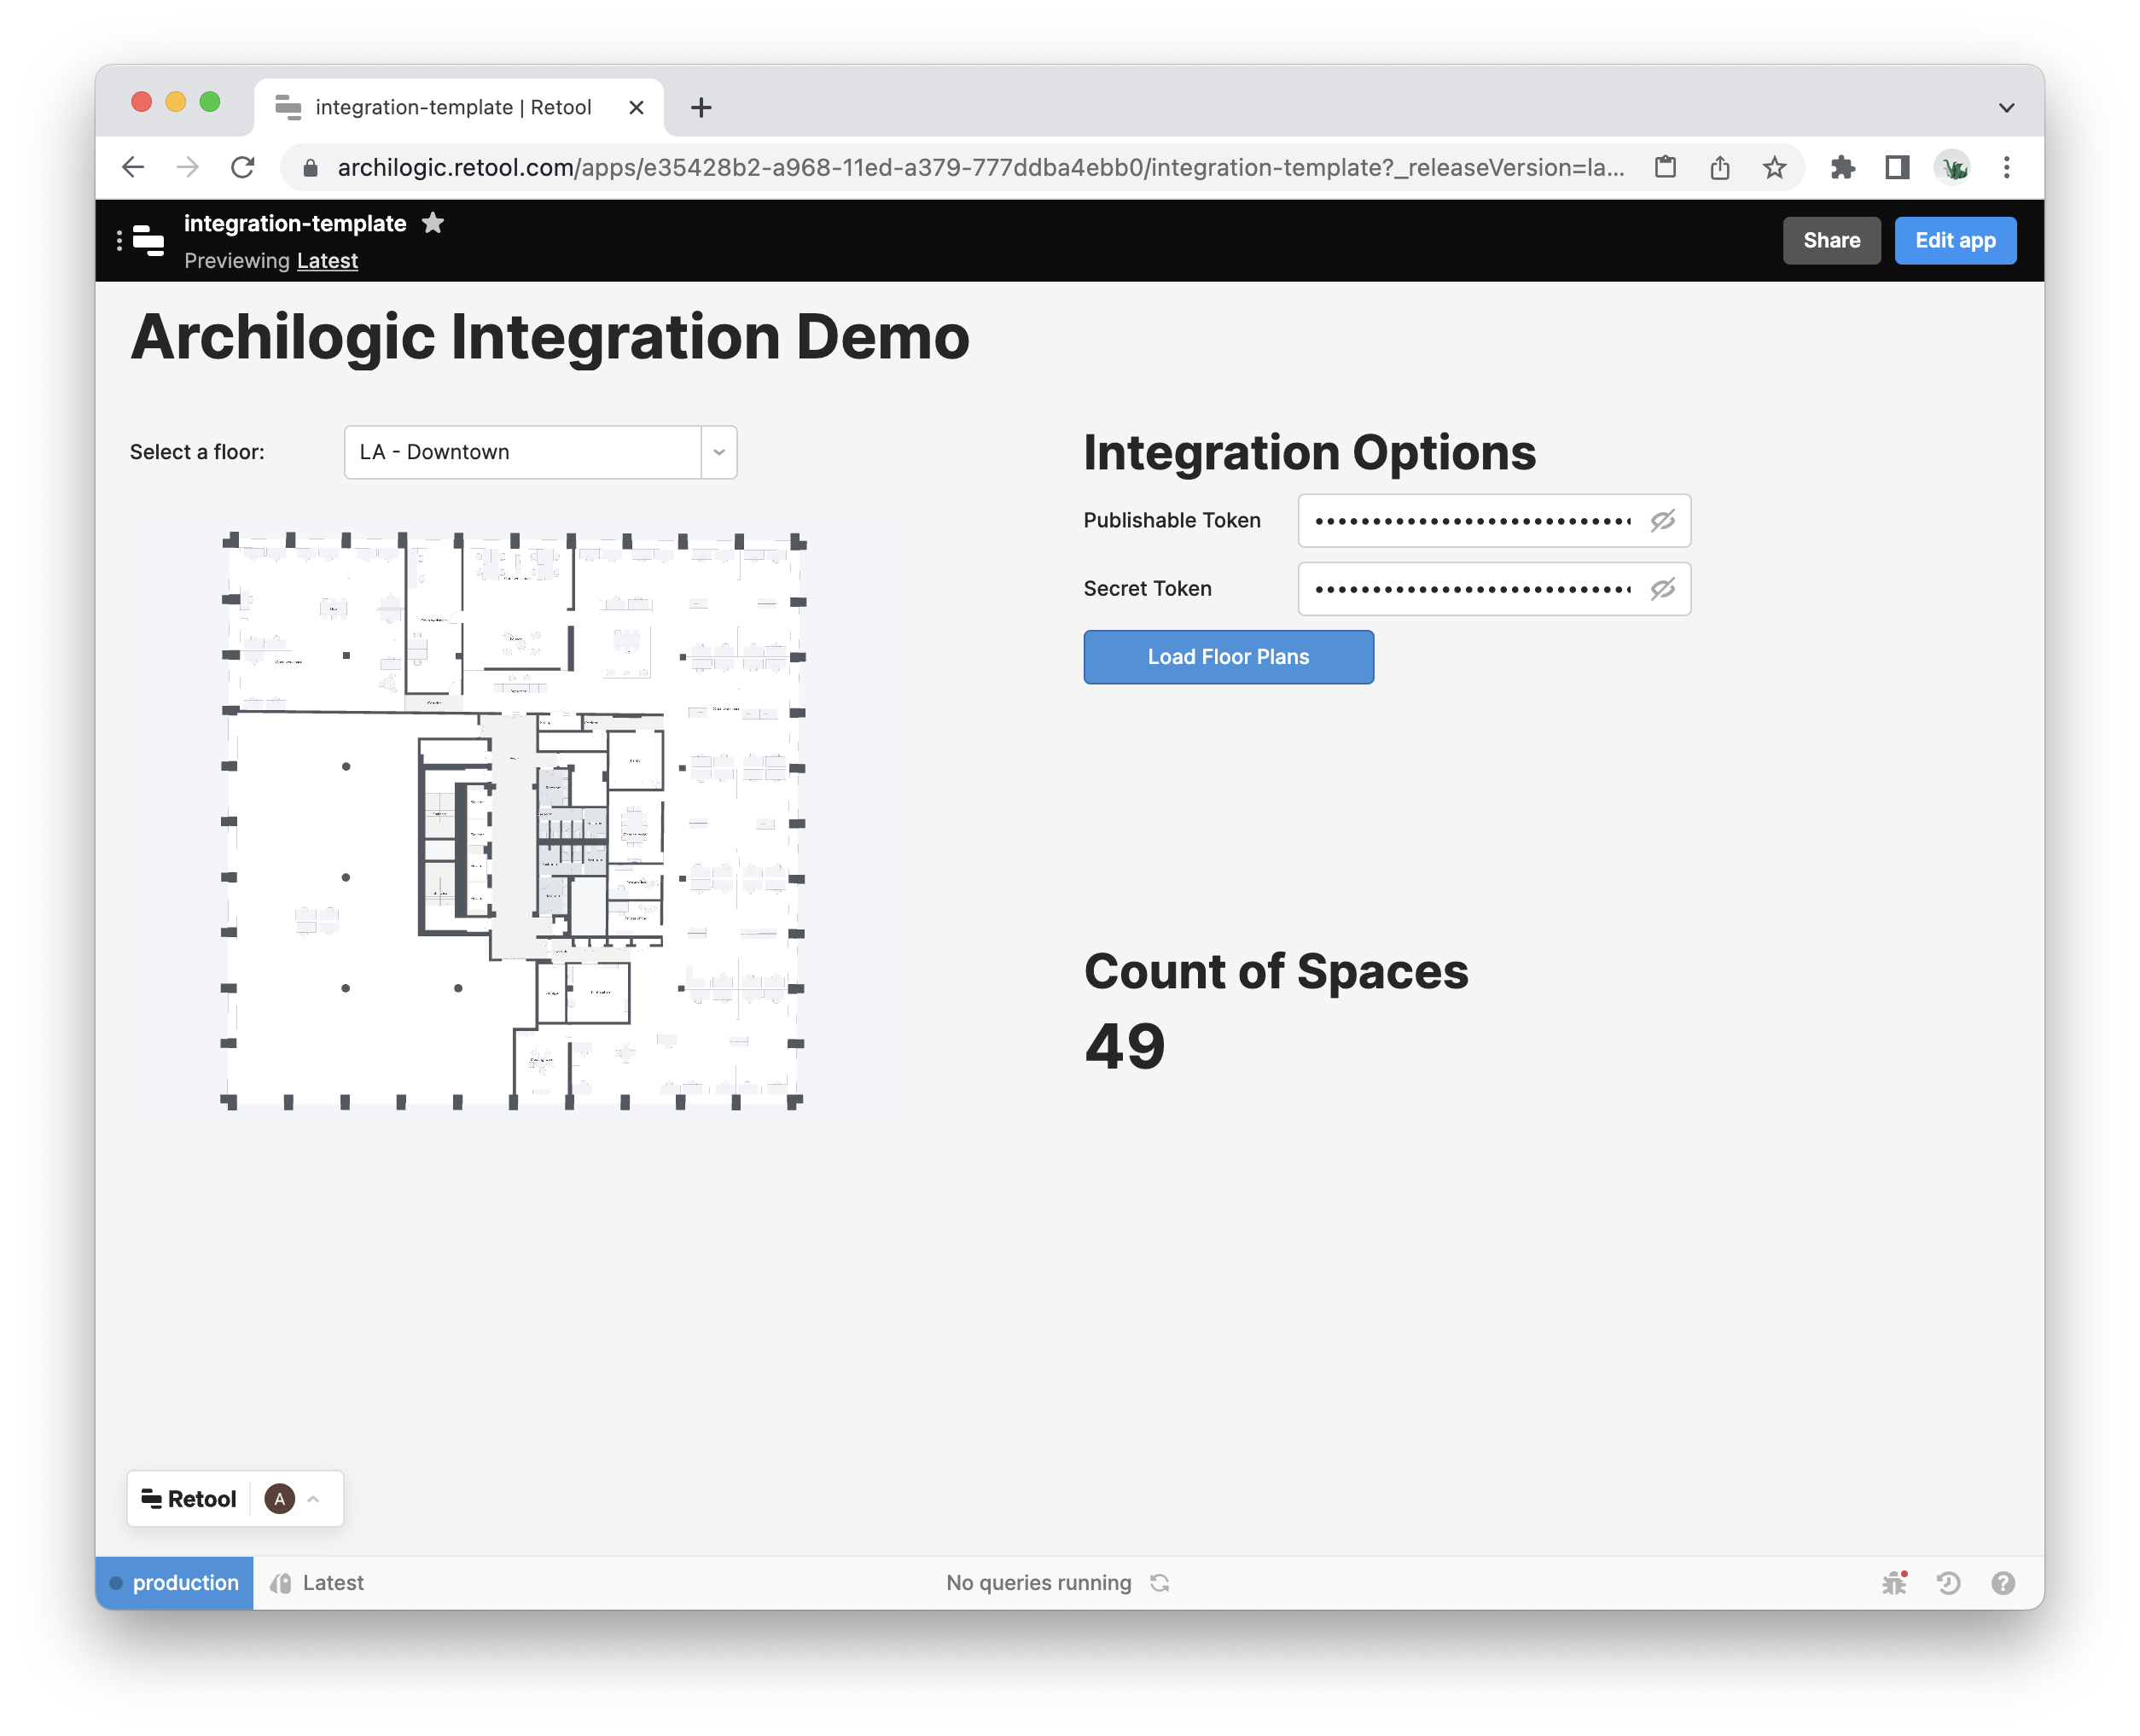This screenshot has width=2140, height=1736.
Task: Star the integration-template app
Action: [433, 223]
